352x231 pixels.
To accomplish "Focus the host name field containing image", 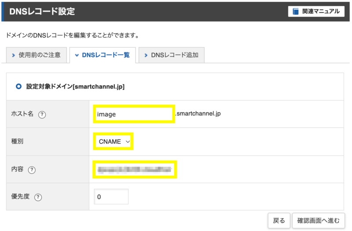I will (134, 114).
